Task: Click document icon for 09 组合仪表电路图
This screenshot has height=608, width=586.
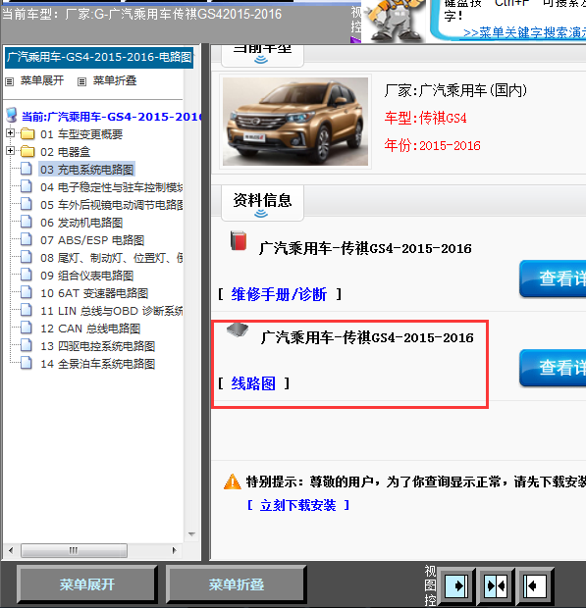Action: 27,275
